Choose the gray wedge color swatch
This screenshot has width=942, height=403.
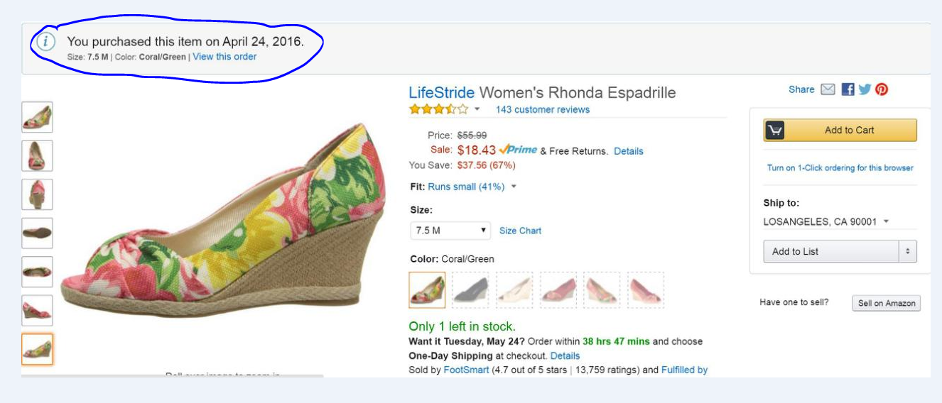coord(470,290)
